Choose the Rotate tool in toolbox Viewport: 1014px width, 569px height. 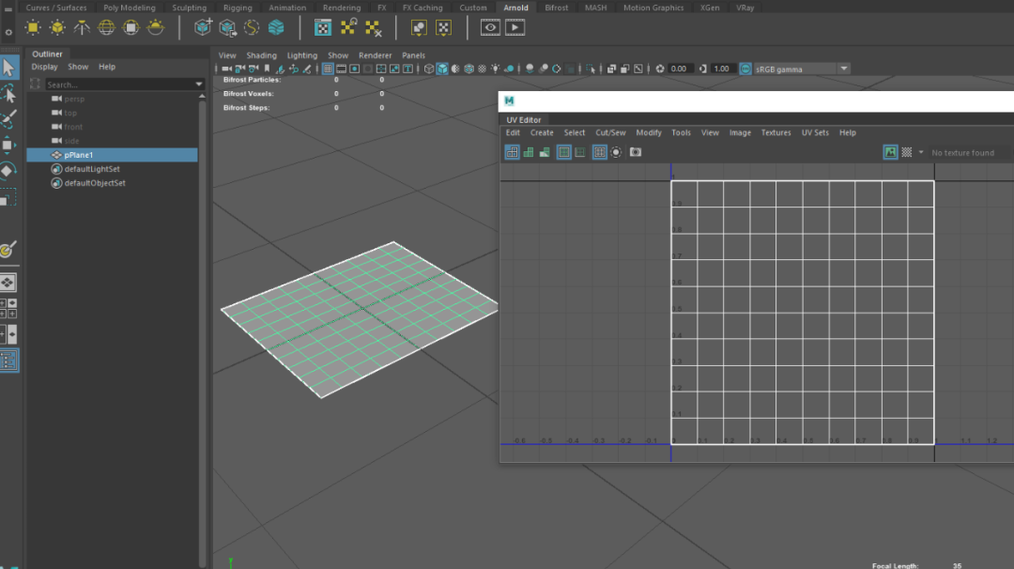(8, 171)
